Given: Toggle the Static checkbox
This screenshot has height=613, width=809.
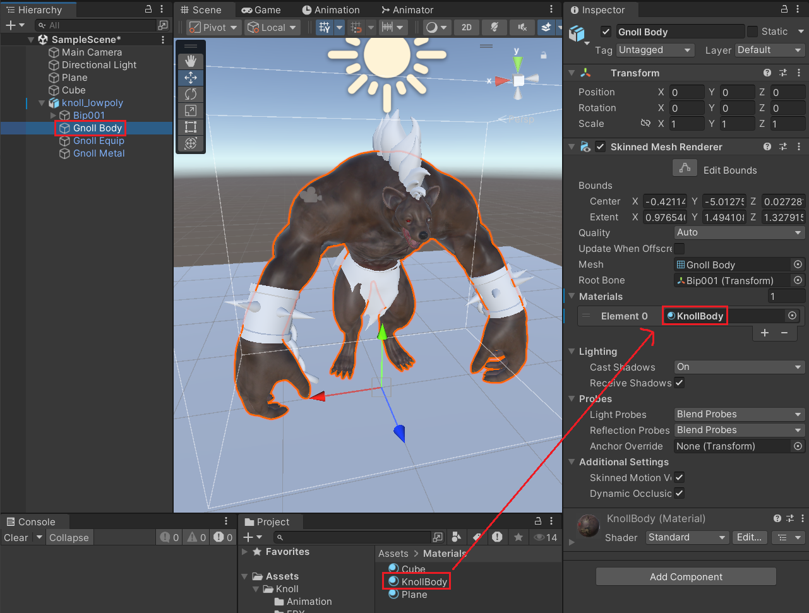Looking at the screenshot, I should 752,32.
